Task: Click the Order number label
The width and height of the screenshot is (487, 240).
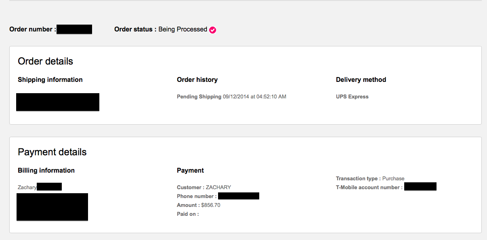Action: [32, 29]
